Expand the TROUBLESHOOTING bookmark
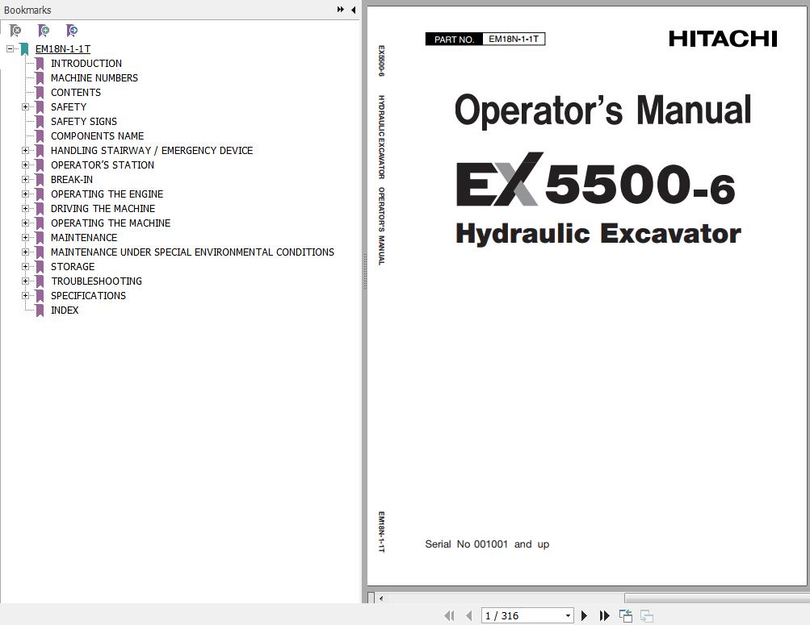The height and width of the screenshot is (625, 810). [25, 281]
